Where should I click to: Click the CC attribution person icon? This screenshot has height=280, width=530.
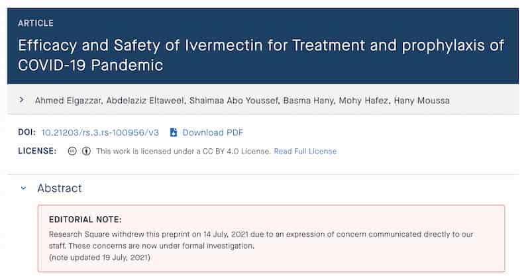87,151
